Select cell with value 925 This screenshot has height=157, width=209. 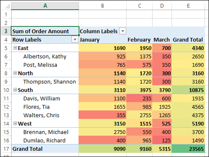coord(103,57)
